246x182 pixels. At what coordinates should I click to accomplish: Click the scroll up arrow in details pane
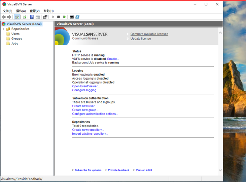(220, 33)
